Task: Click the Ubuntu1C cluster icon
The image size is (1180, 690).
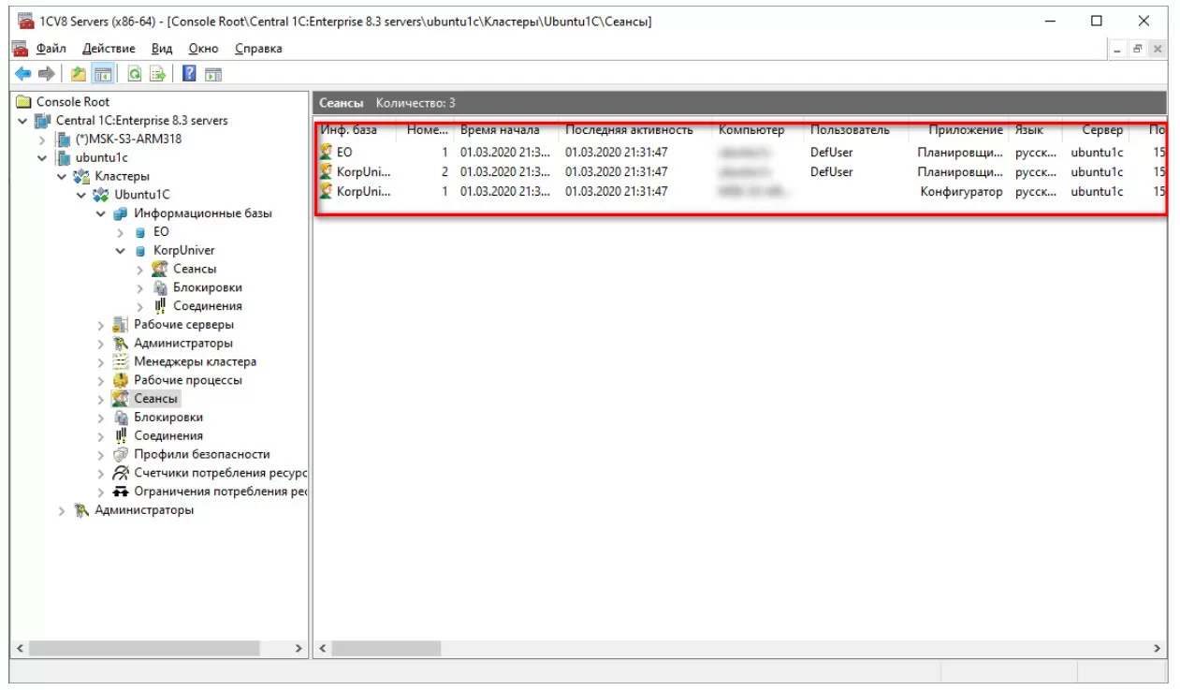Action: pos(102,195)
